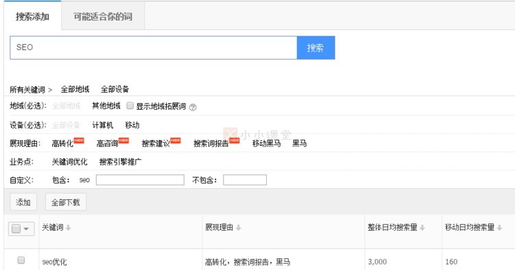The height and width of the screenshot is (270, 515).
Task: Filter by 搜索建议 reason
Action: [x=156, y=144]
